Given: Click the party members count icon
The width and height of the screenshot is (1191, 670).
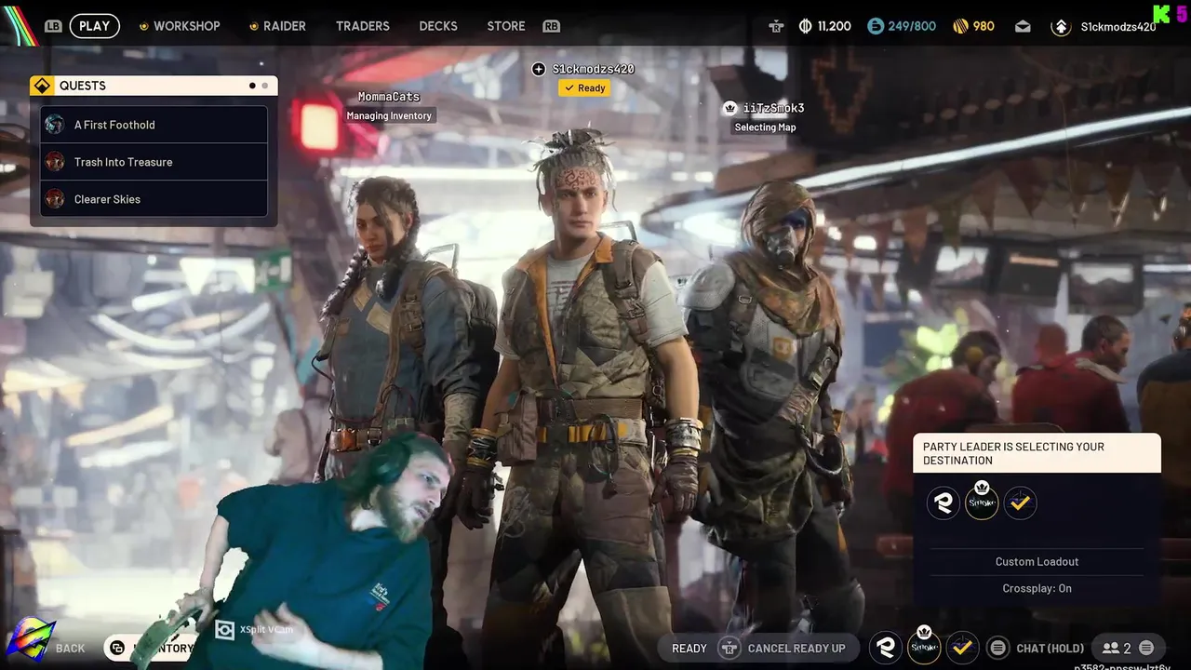Looking at the screenshot, I should 1111,649.
